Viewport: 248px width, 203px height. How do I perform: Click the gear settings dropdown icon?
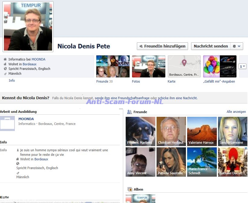(x=236, y=46)
